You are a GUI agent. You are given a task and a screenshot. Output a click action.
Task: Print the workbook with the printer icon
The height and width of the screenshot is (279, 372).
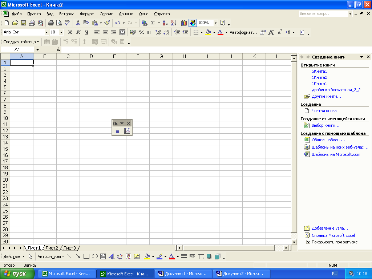point(50,23)
